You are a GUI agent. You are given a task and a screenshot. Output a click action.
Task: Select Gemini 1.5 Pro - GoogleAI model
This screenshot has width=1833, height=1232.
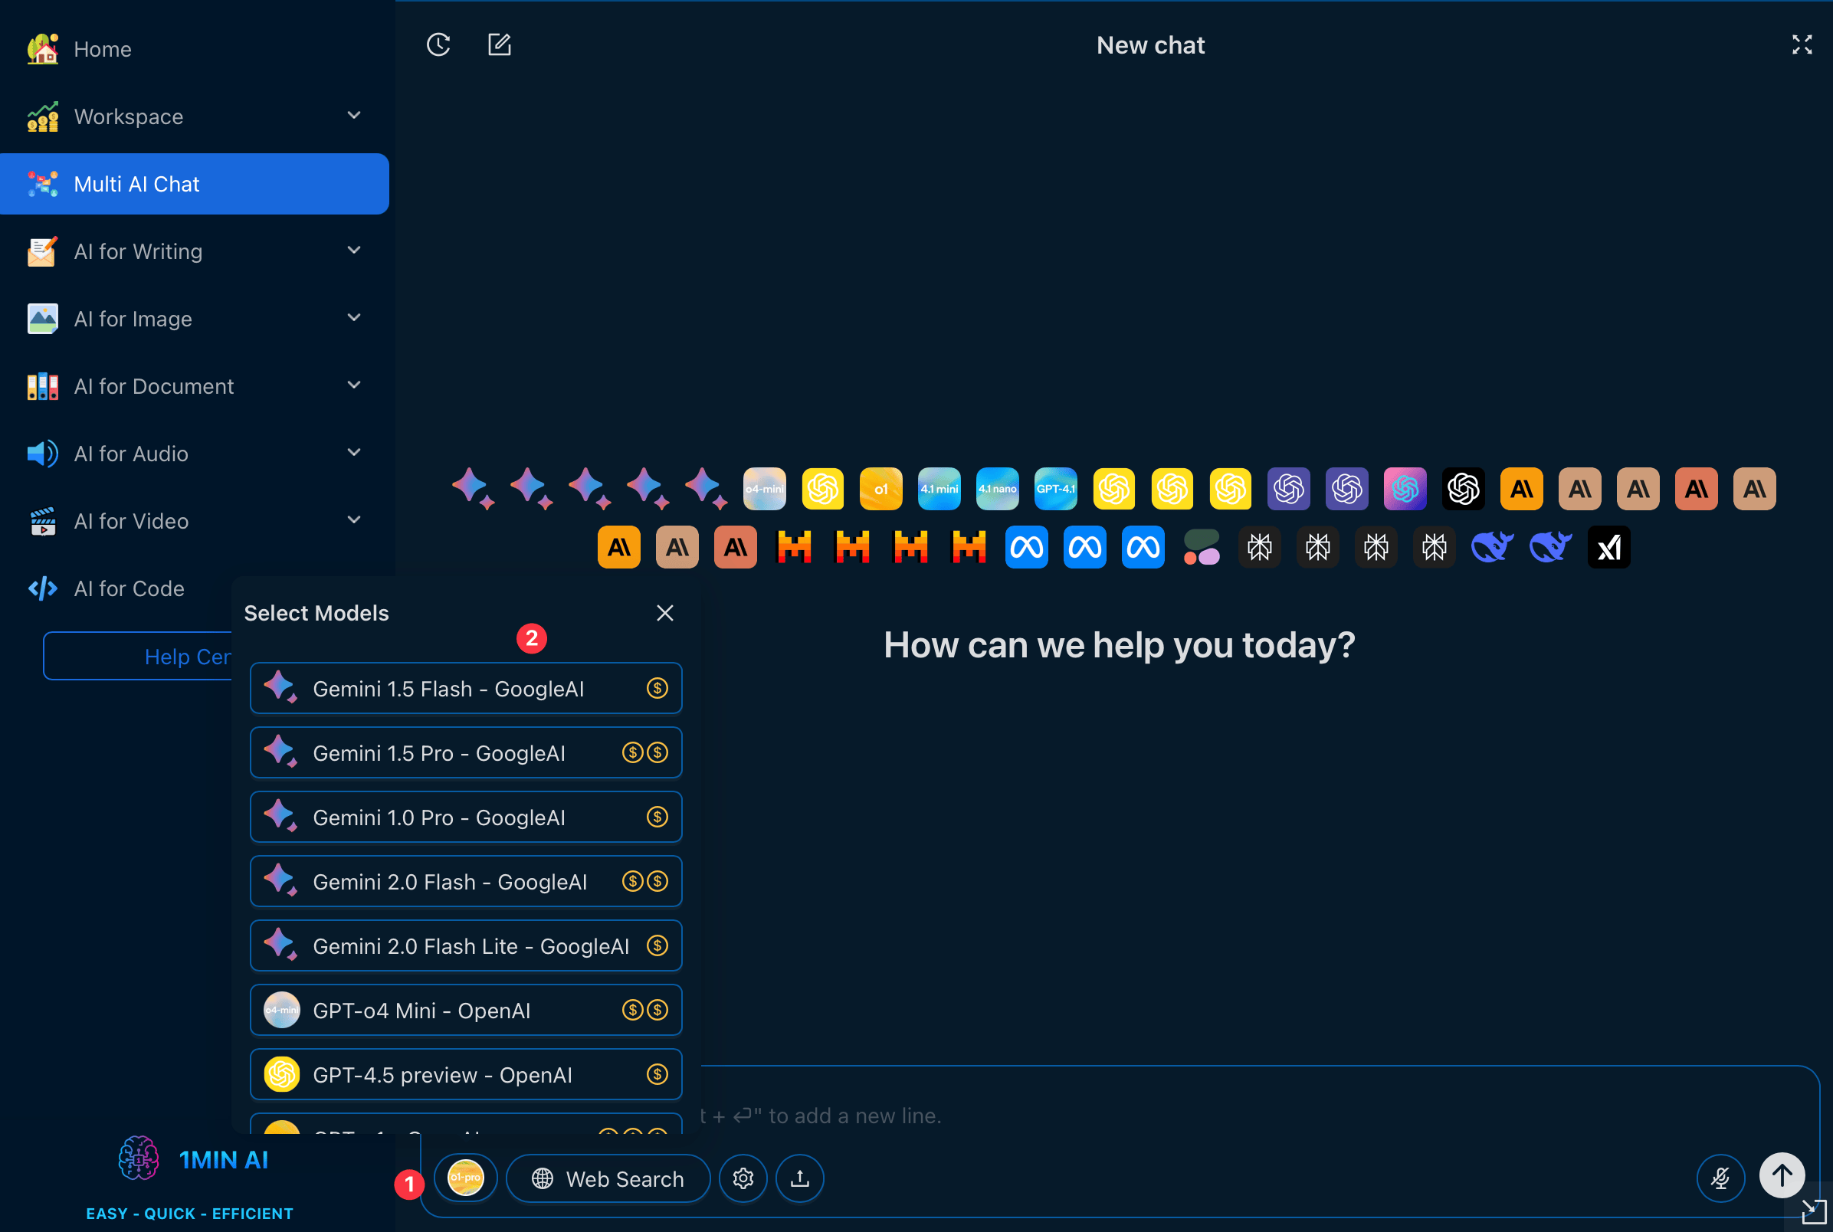(x=466, y=752)
